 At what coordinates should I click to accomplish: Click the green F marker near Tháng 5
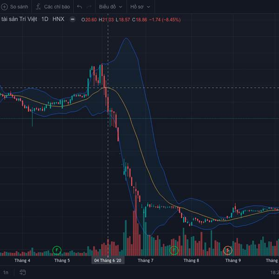pos(57,250)
